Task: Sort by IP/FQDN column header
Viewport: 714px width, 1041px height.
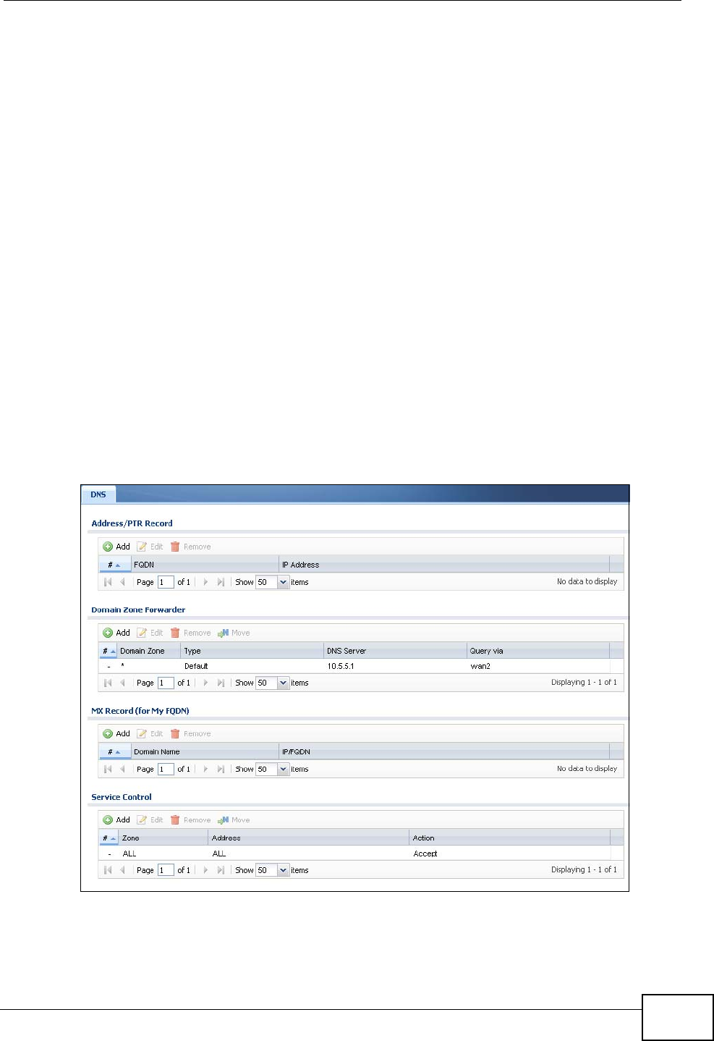Action: [443, 751]
